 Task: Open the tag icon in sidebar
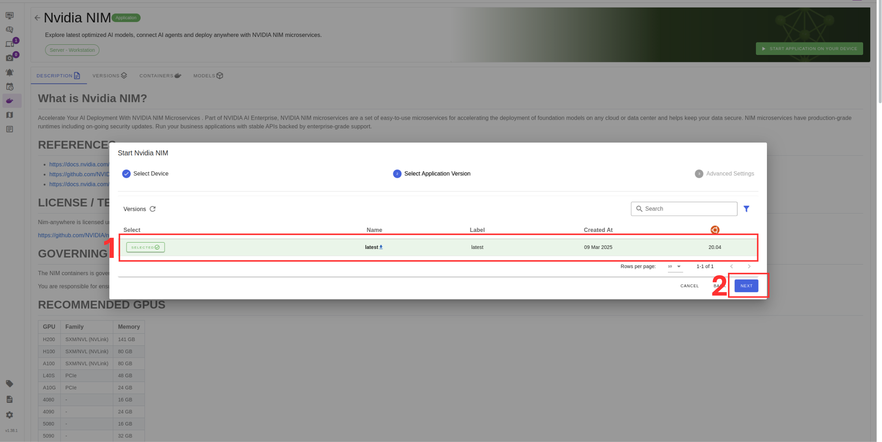click(x=10, y=384)
